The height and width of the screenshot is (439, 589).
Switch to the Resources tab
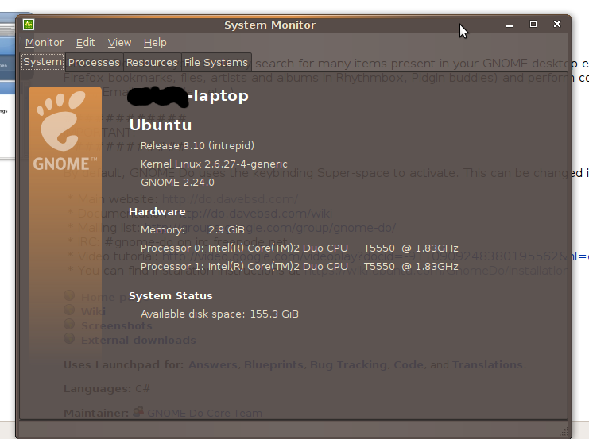point(152,62)
